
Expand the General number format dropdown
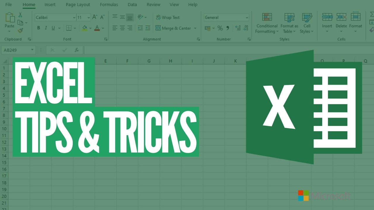click(247, 18)
